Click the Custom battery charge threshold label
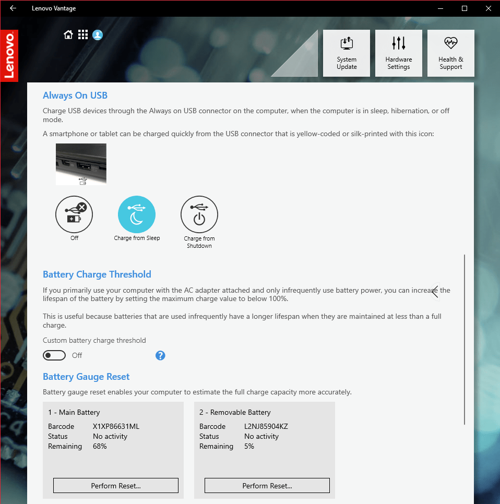This screenshot has height=504, width=500. [x=94, y=340]
